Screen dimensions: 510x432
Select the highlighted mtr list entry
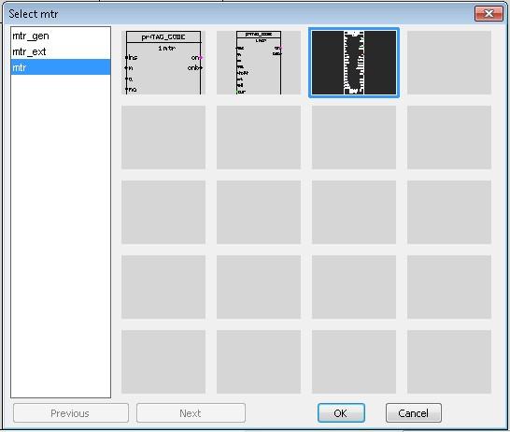pos(61,67)
